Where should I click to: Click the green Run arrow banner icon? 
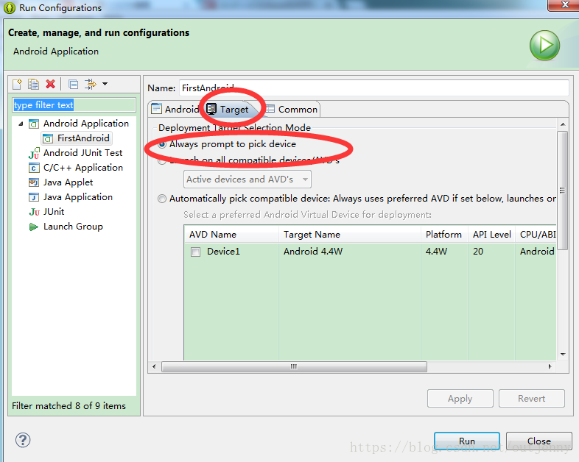click(x=544, y=46)
